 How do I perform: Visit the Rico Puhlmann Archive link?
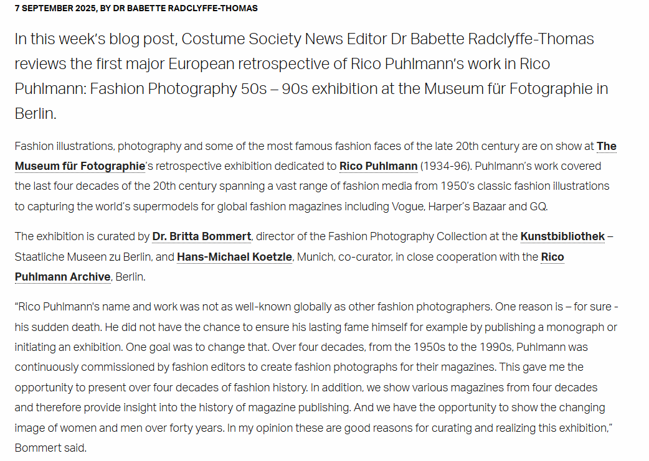pyautogui.click(x=62, y=277)
